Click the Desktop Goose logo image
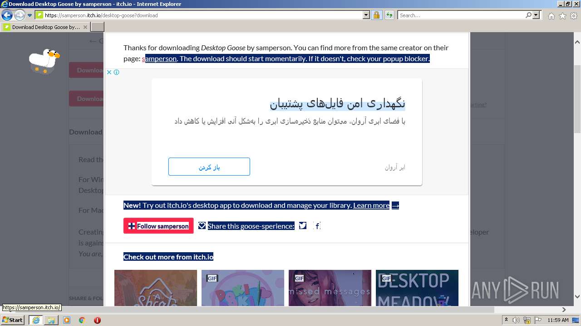Screen dimensions: 581x326 (x=44, y=61)
